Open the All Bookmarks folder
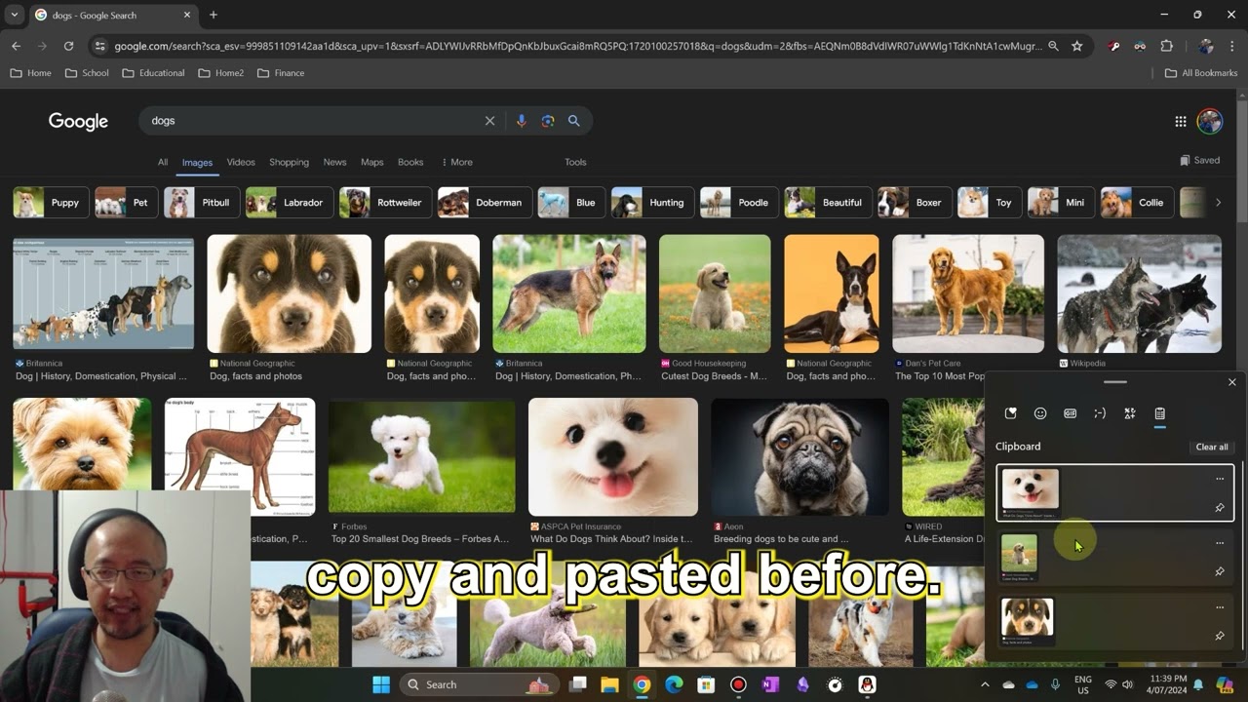The width and height of the screenshot is (1248, 702). pos(1201,73)
